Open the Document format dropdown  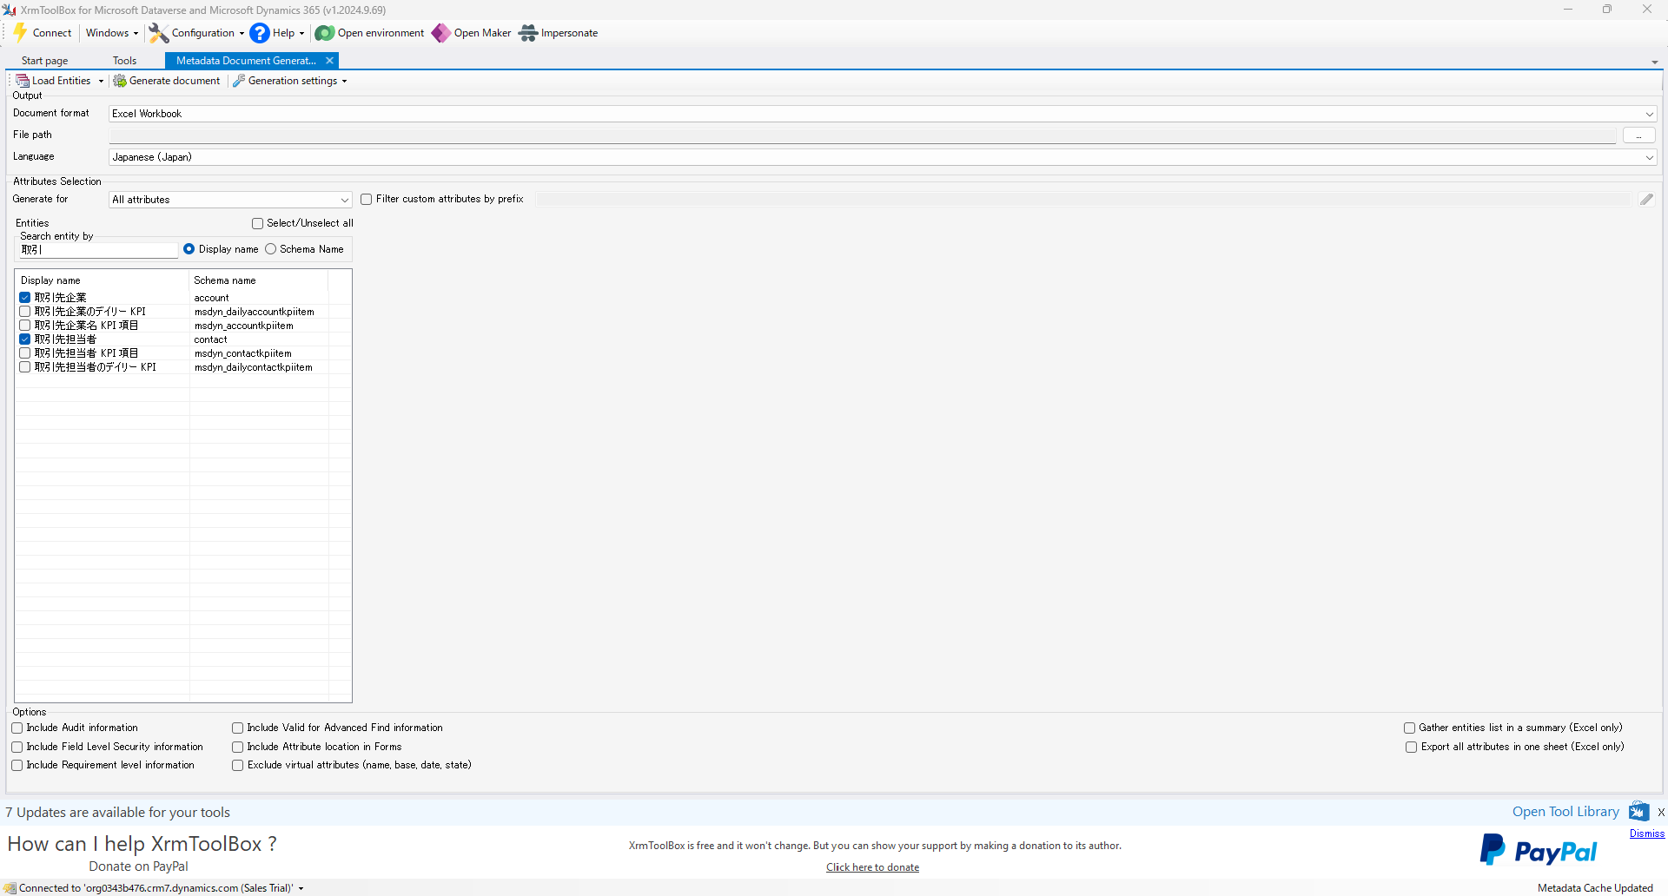(1649, 114)
